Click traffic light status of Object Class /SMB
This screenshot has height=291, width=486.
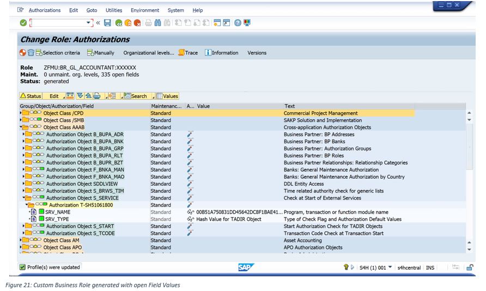pyautogui.click(x=35, y=120)
